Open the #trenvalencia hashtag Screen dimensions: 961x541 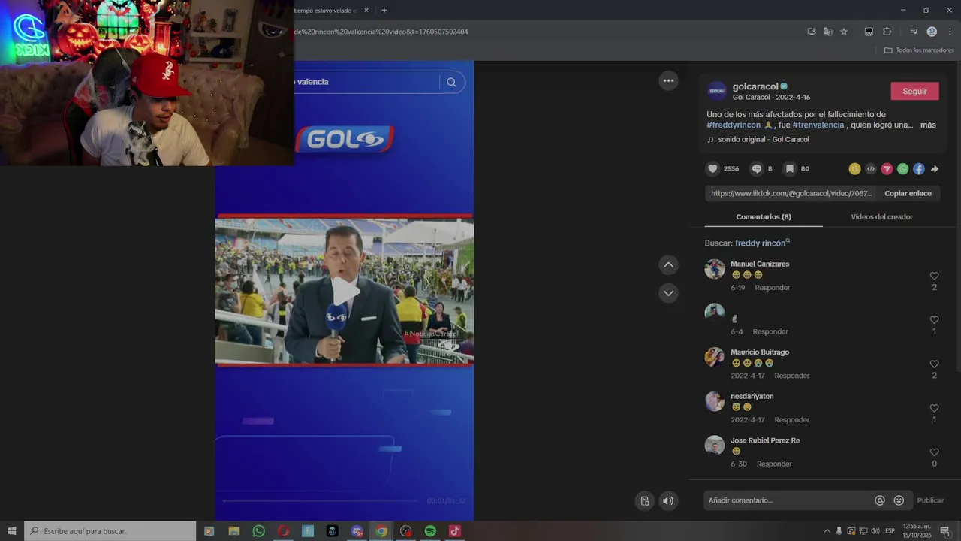coord(818,125)
